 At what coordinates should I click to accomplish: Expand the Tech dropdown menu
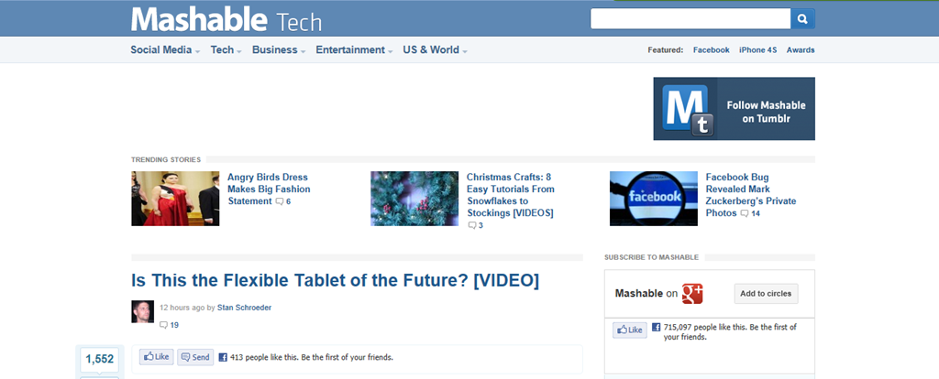coord(226,50)
